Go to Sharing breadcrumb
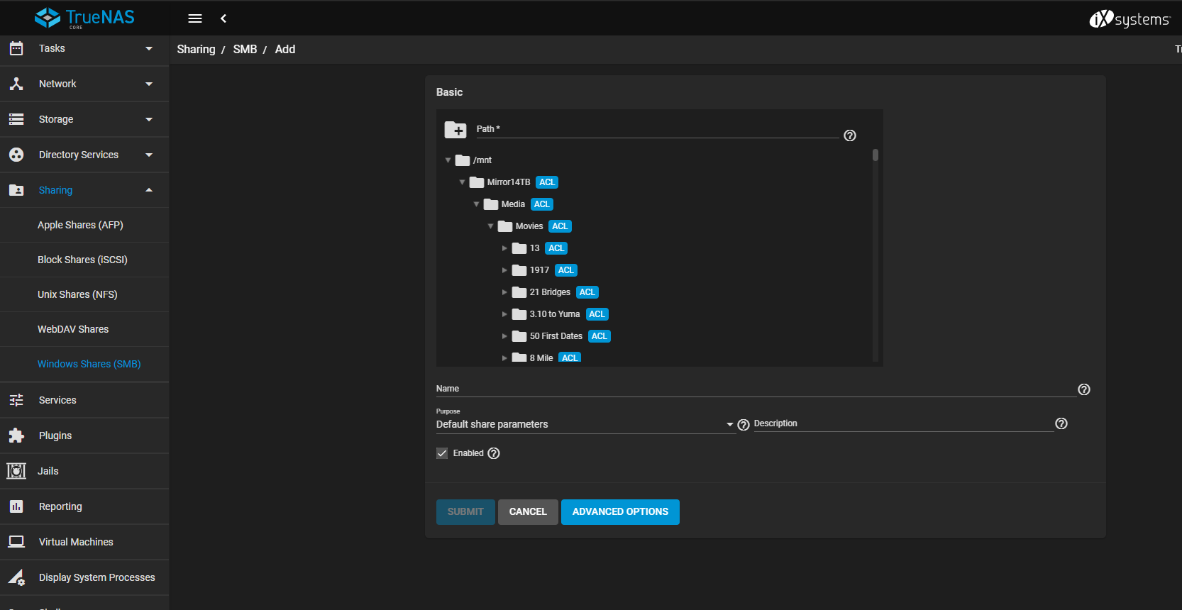Image resolution: width=1182 pixels, height=610 pixels. tap(196, 49)
